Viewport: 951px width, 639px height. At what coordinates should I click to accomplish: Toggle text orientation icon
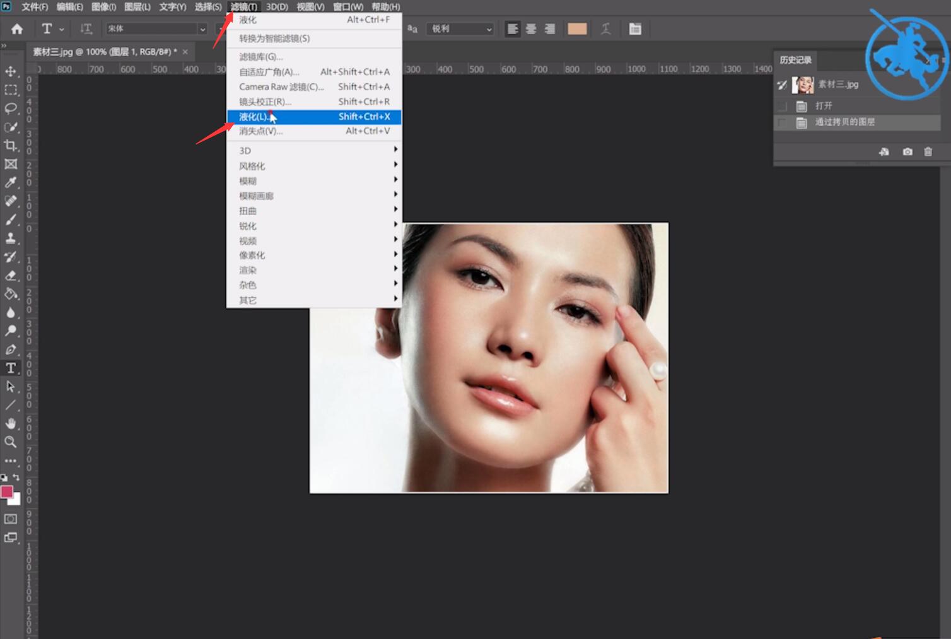pos(86,29)
